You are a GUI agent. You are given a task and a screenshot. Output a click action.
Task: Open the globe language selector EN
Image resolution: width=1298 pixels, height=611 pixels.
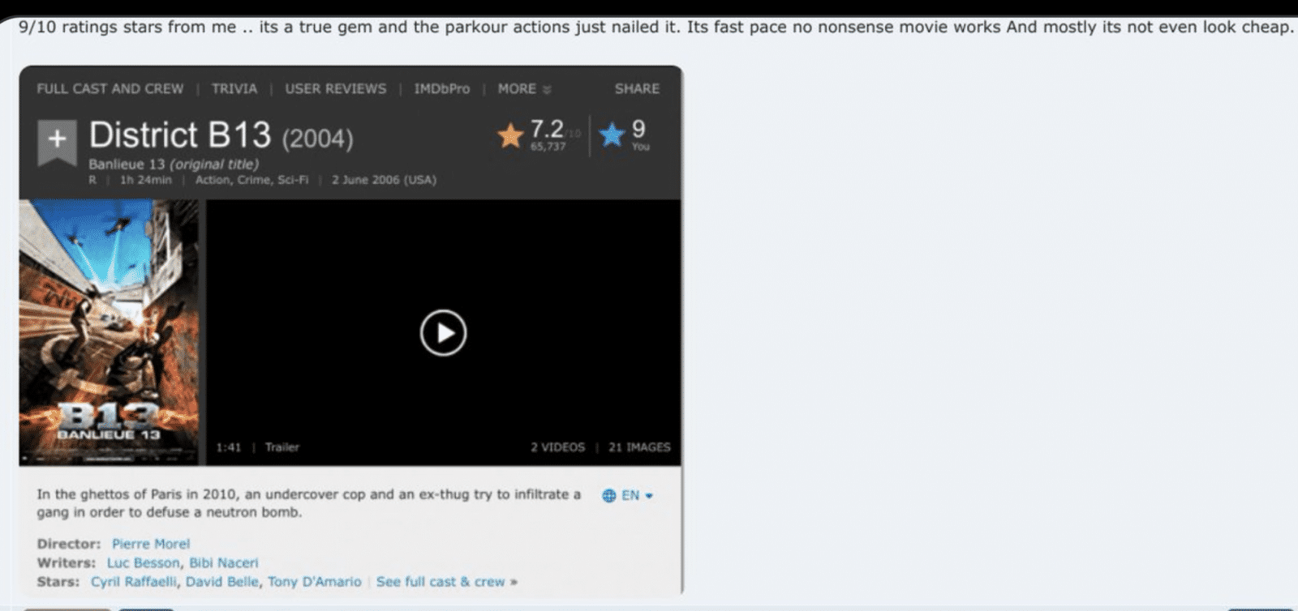coord(628,495)
